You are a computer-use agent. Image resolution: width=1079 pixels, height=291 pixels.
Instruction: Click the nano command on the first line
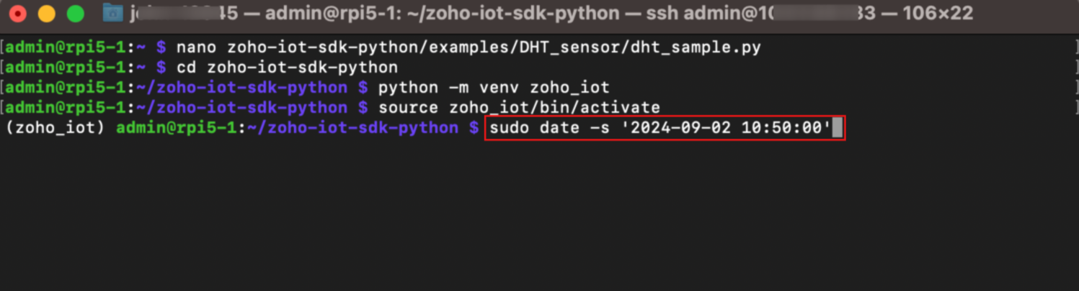tap(197, 47)
